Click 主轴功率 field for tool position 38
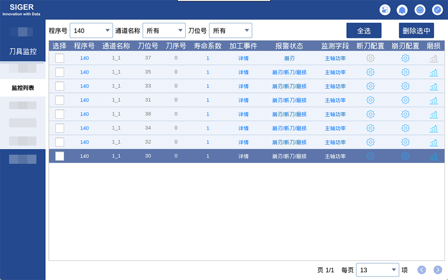 pos(335,114)
